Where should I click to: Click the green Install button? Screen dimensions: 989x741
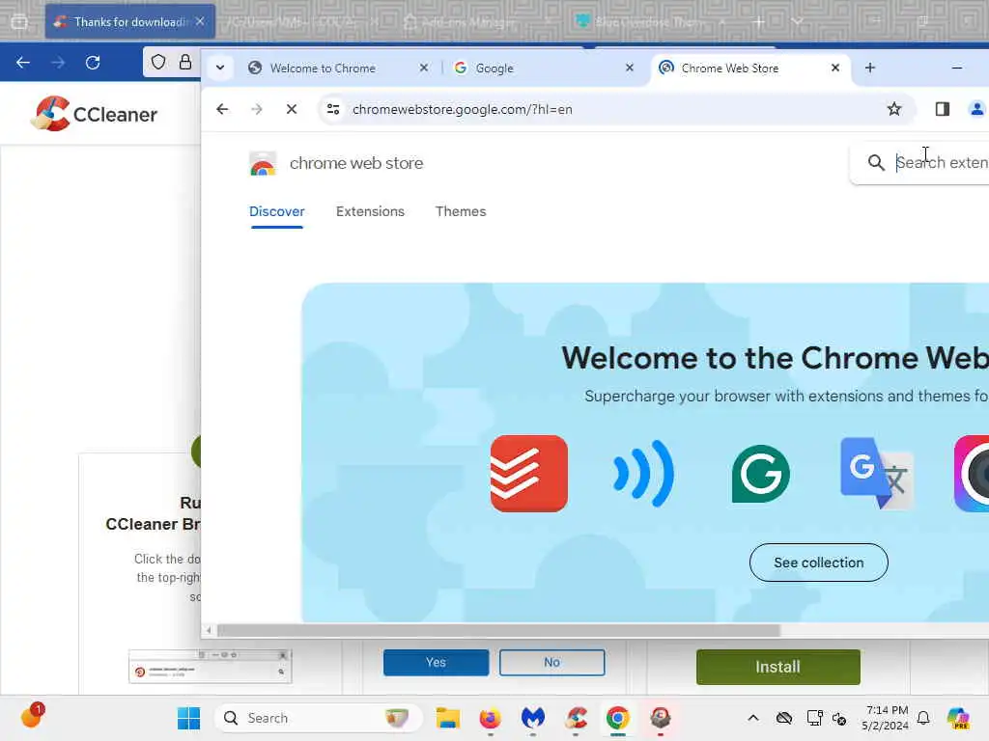[777, 667]
